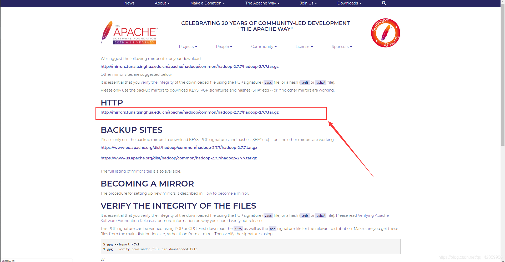Click the Apache Software Foundation feather logo
505x262 pixels.
129,33
